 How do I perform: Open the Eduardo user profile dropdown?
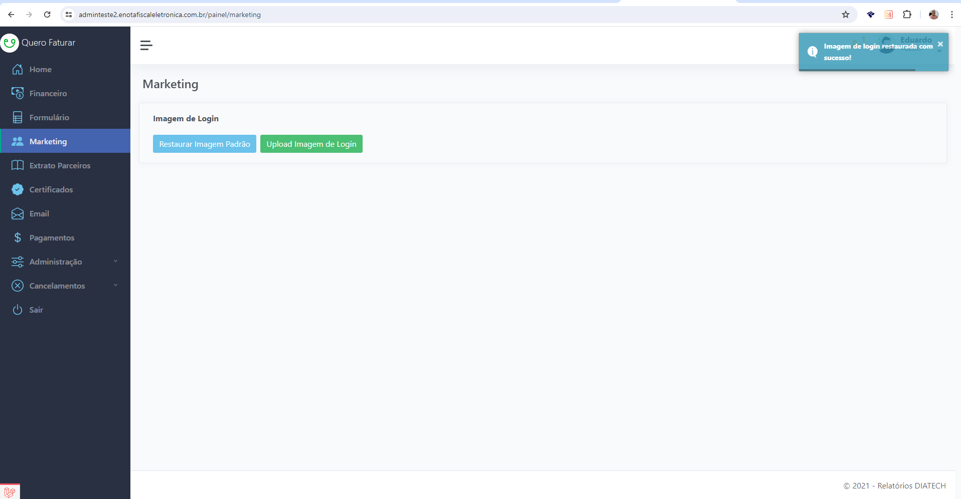[x=915, y=40]
